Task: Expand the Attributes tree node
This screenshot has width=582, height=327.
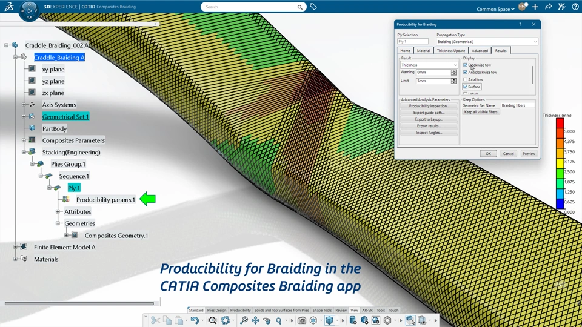Action: point(58,211)
